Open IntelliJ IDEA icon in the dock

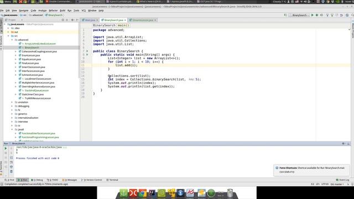tap(152, 193)
